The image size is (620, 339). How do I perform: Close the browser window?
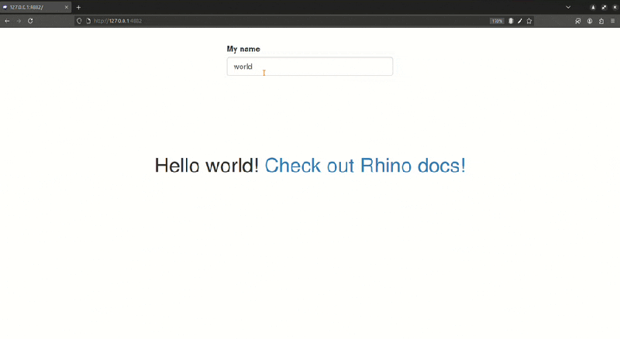click(615, 7)
